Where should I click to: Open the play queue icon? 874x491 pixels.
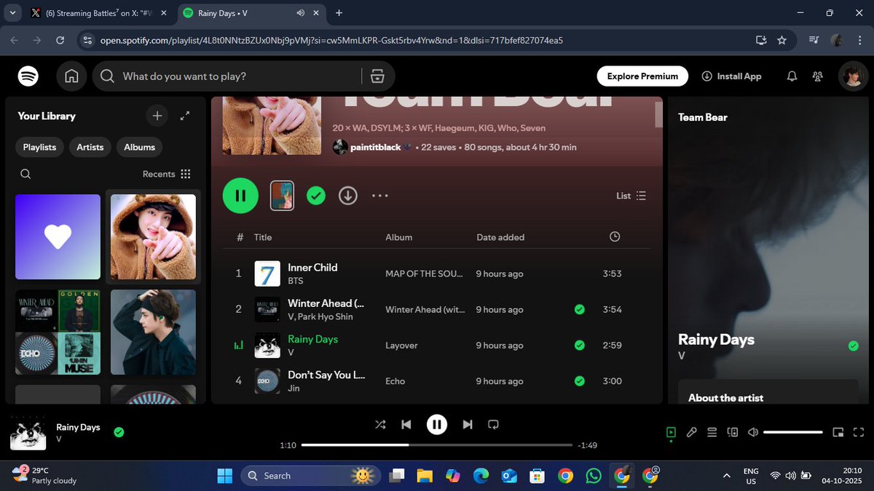tap(712, 432)
